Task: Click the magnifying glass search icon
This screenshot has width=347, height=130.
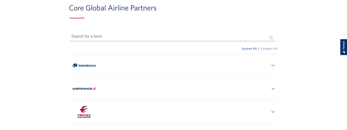Action: click(271, 37)
